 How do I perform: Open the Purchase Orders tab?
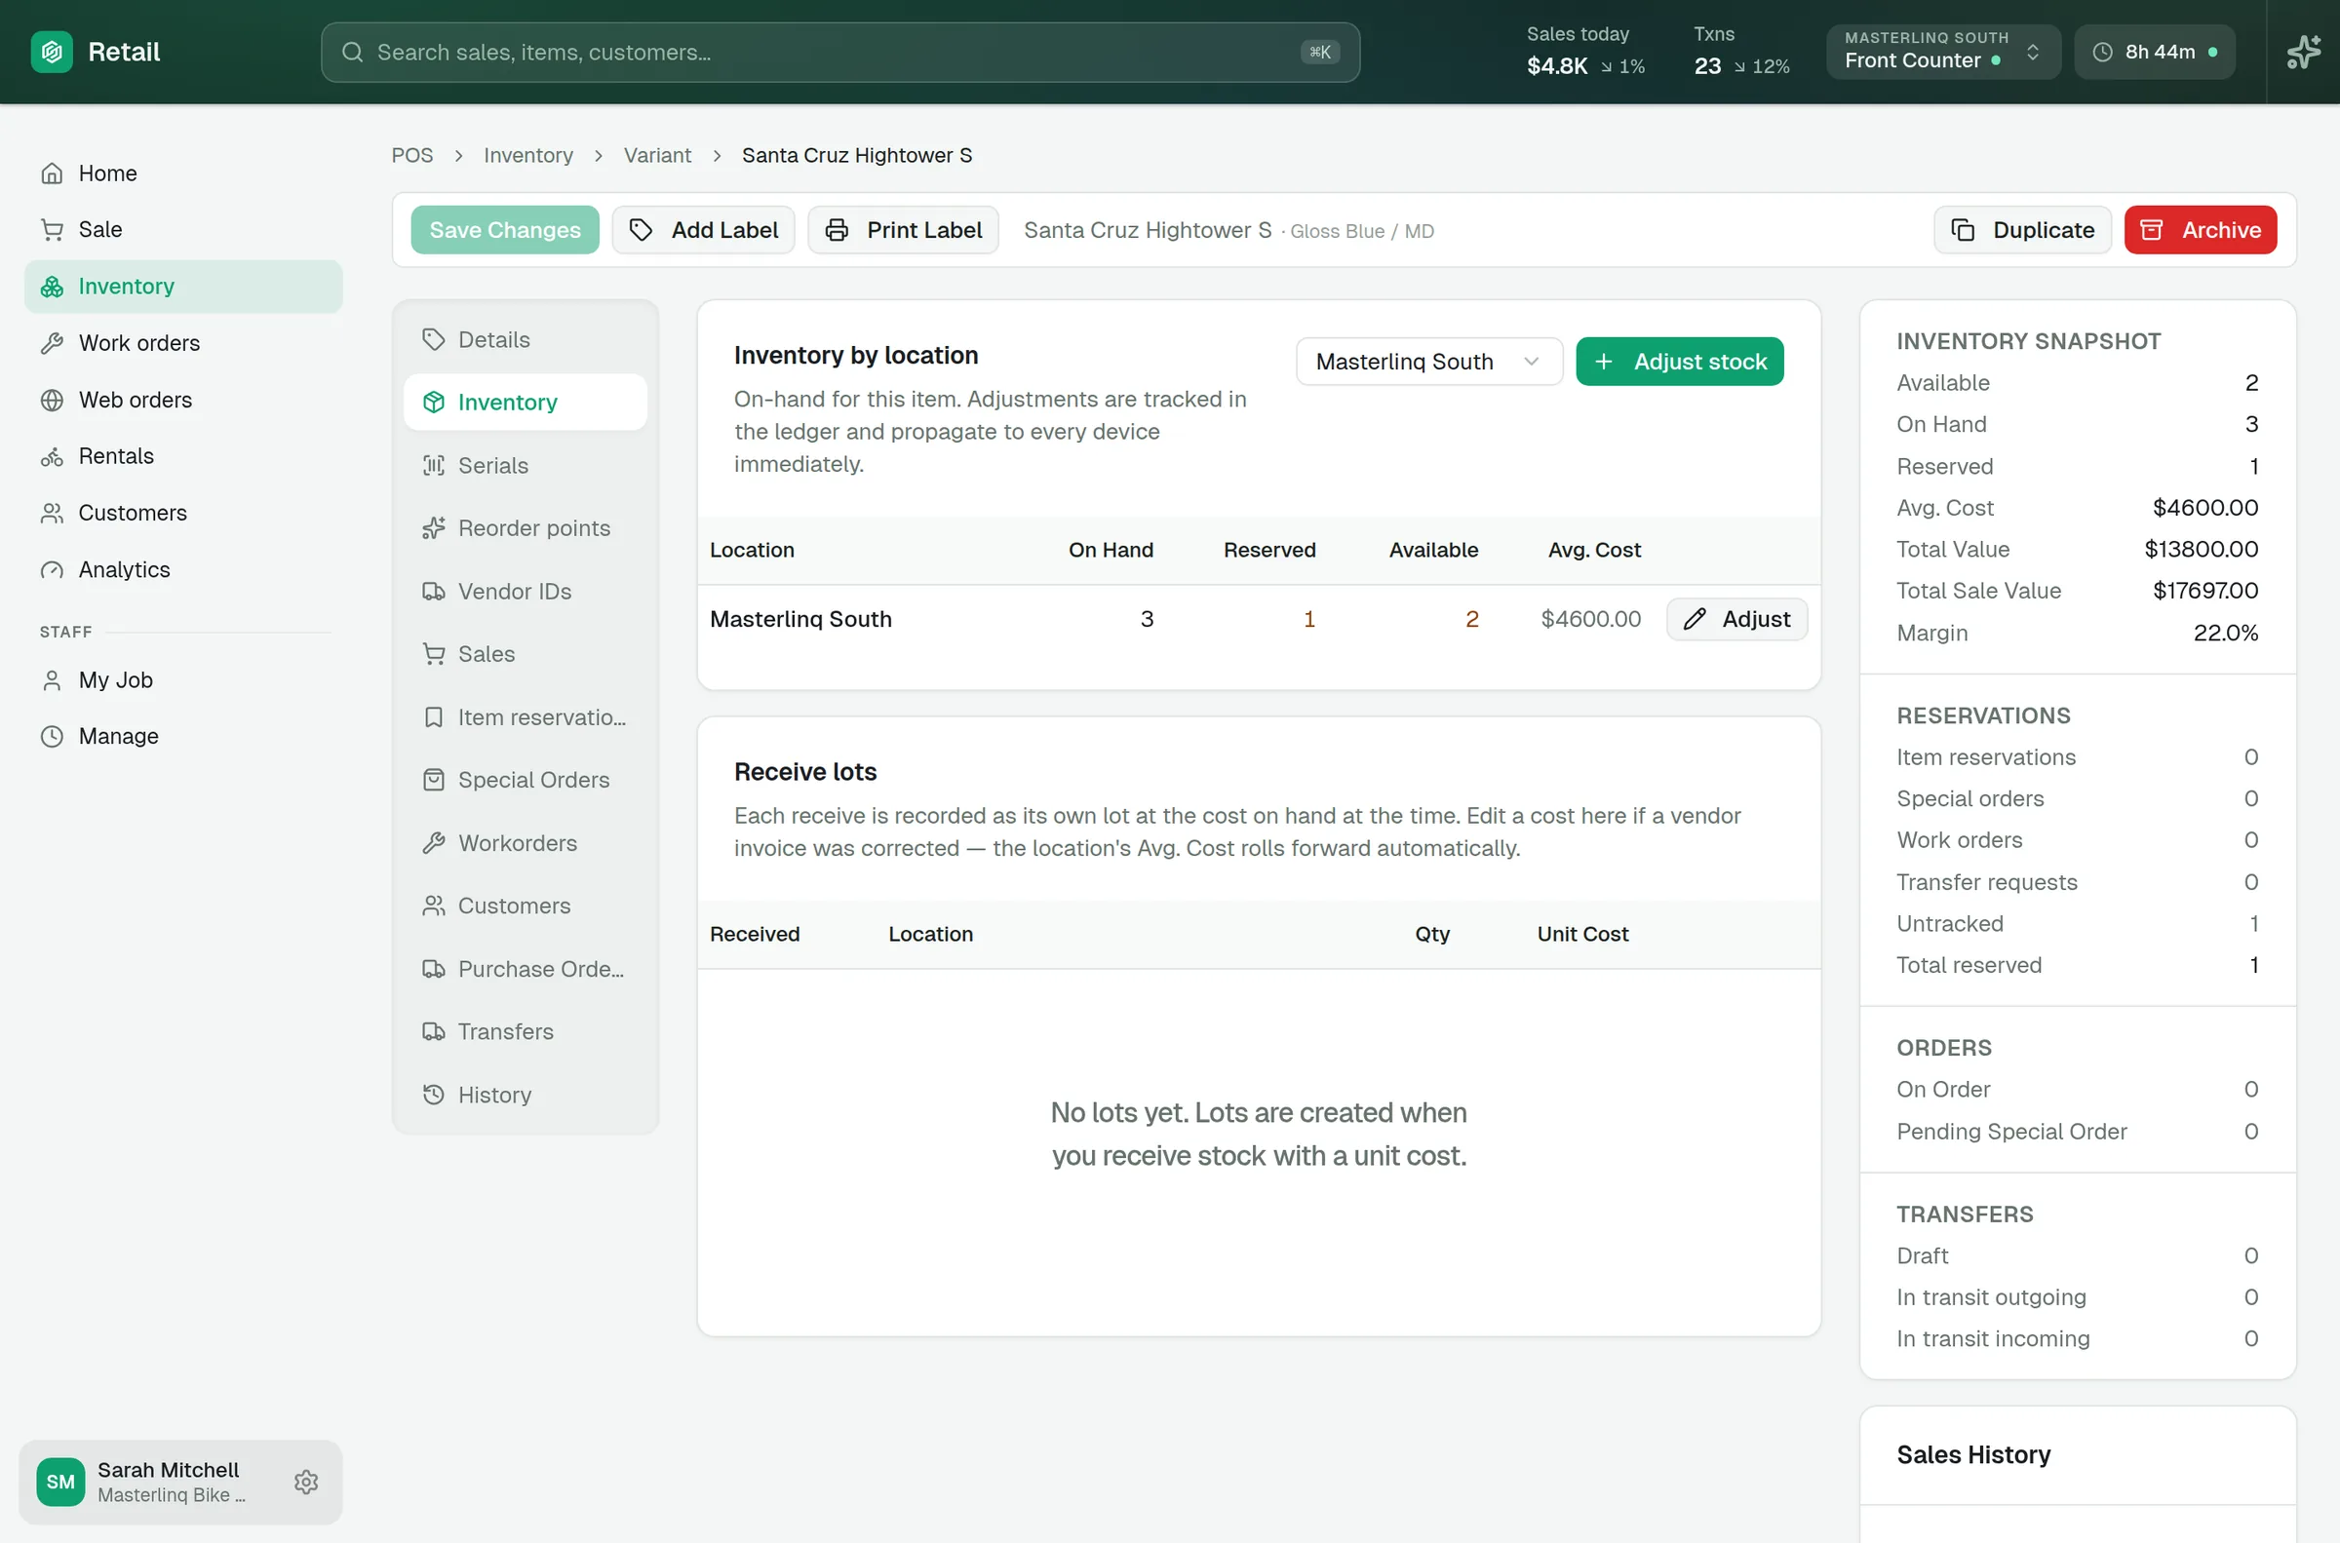coord(525,969)
